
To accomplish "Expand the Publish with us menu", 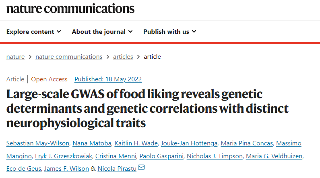I will (169, 31).
